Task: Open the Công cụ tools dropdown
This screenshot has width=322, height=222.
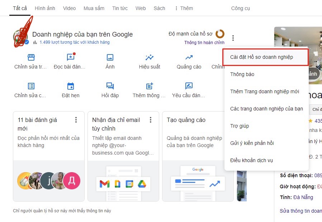Action: click(x=241, y=8)
